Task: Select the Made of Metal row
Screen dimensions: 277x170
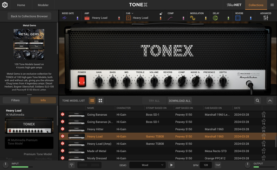Action: (x=167, y=151)
